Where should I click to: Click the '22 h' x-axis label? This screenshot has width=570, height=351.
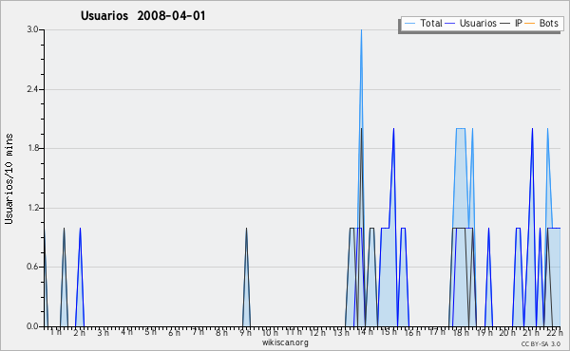[x=555, y=332]
